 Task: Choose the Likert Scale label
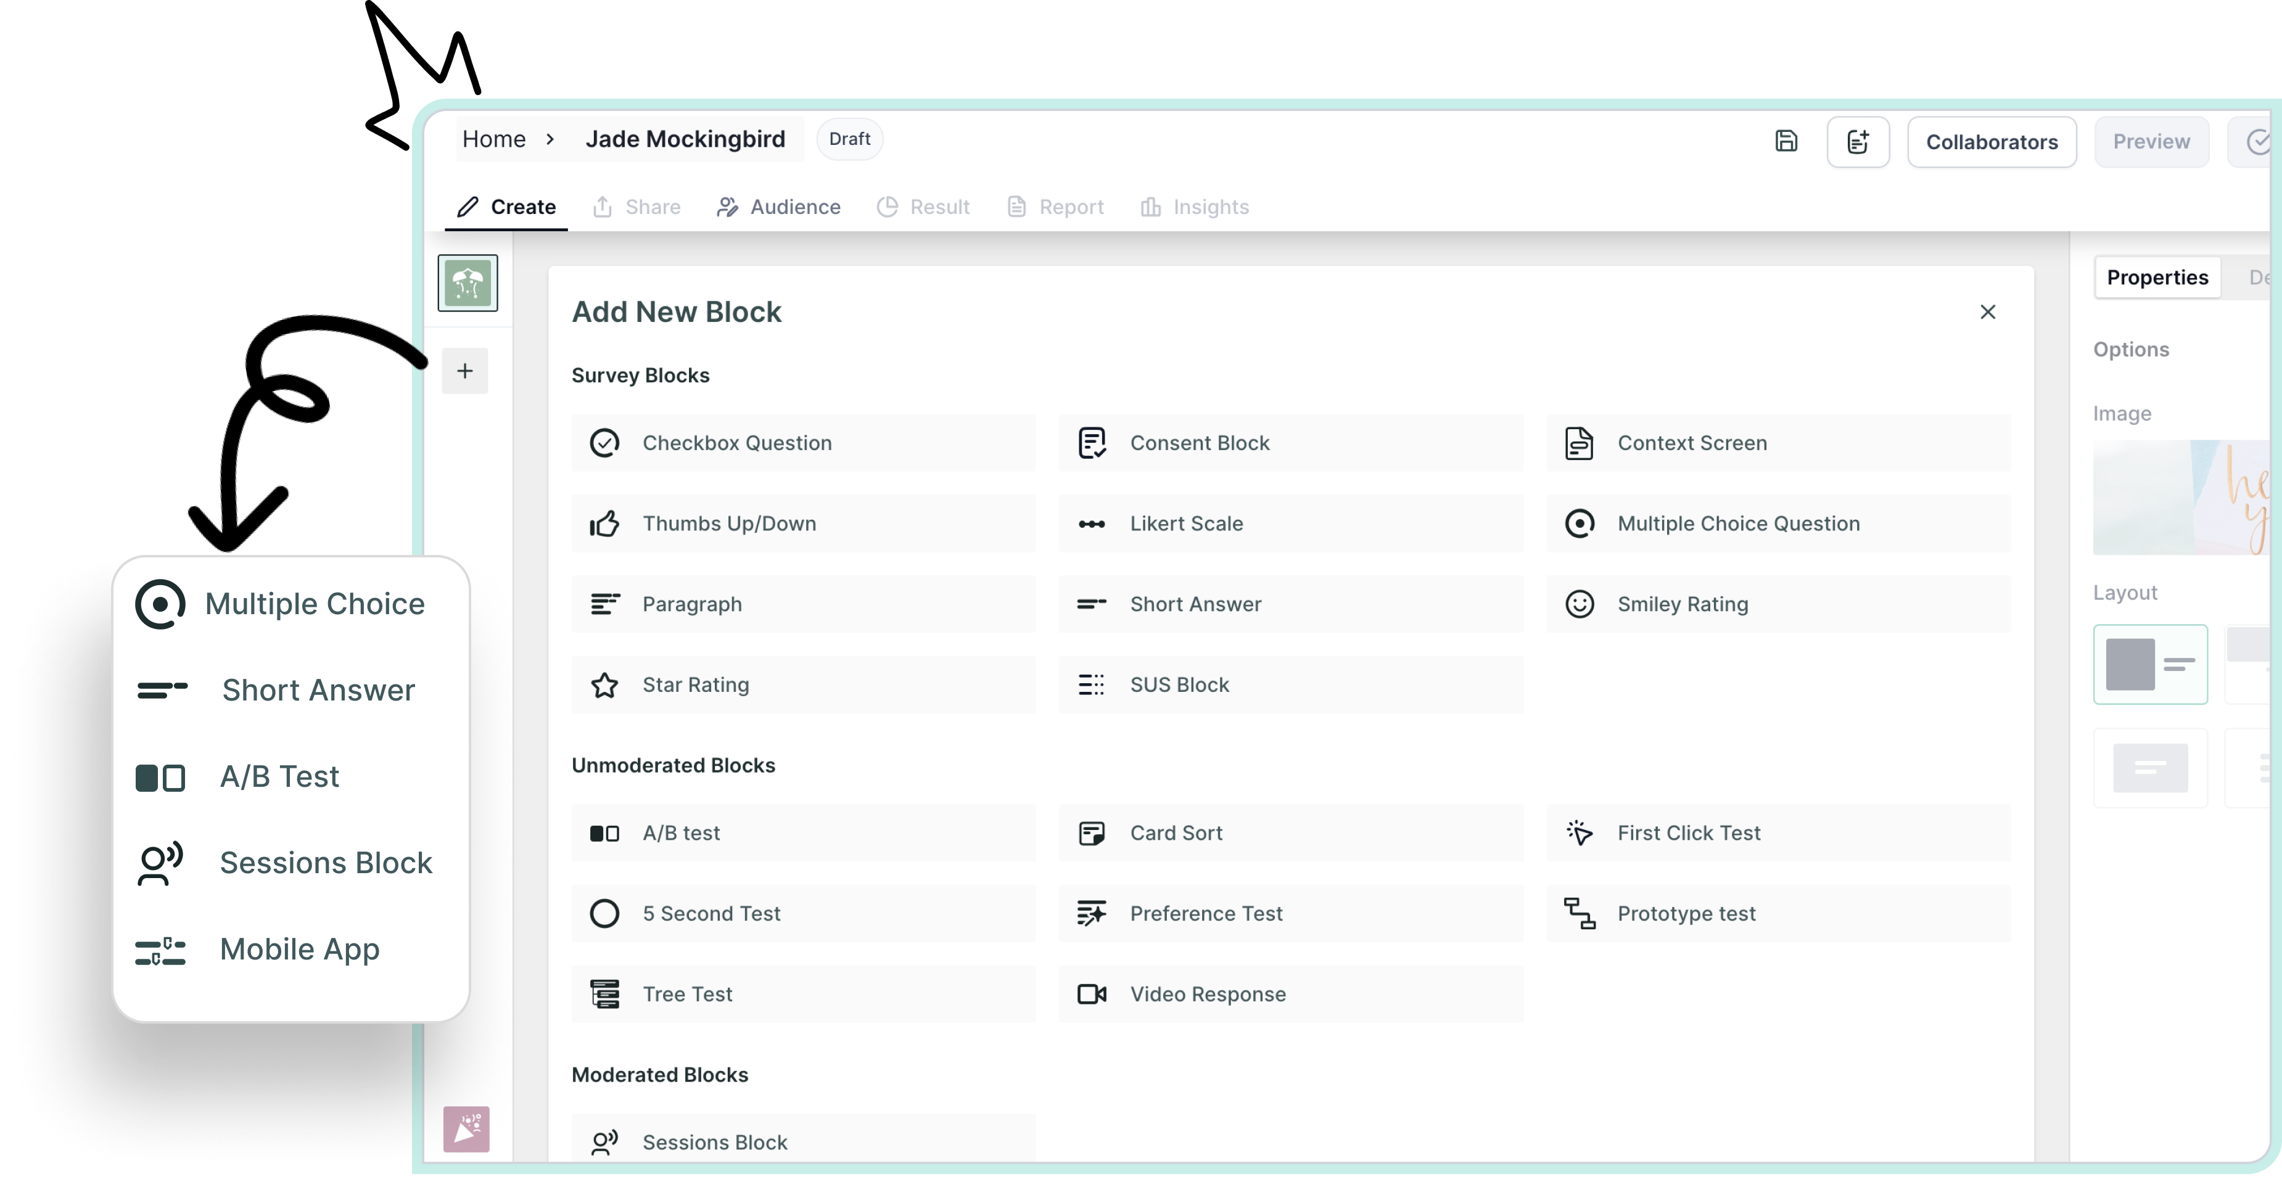coord(1186,524)
